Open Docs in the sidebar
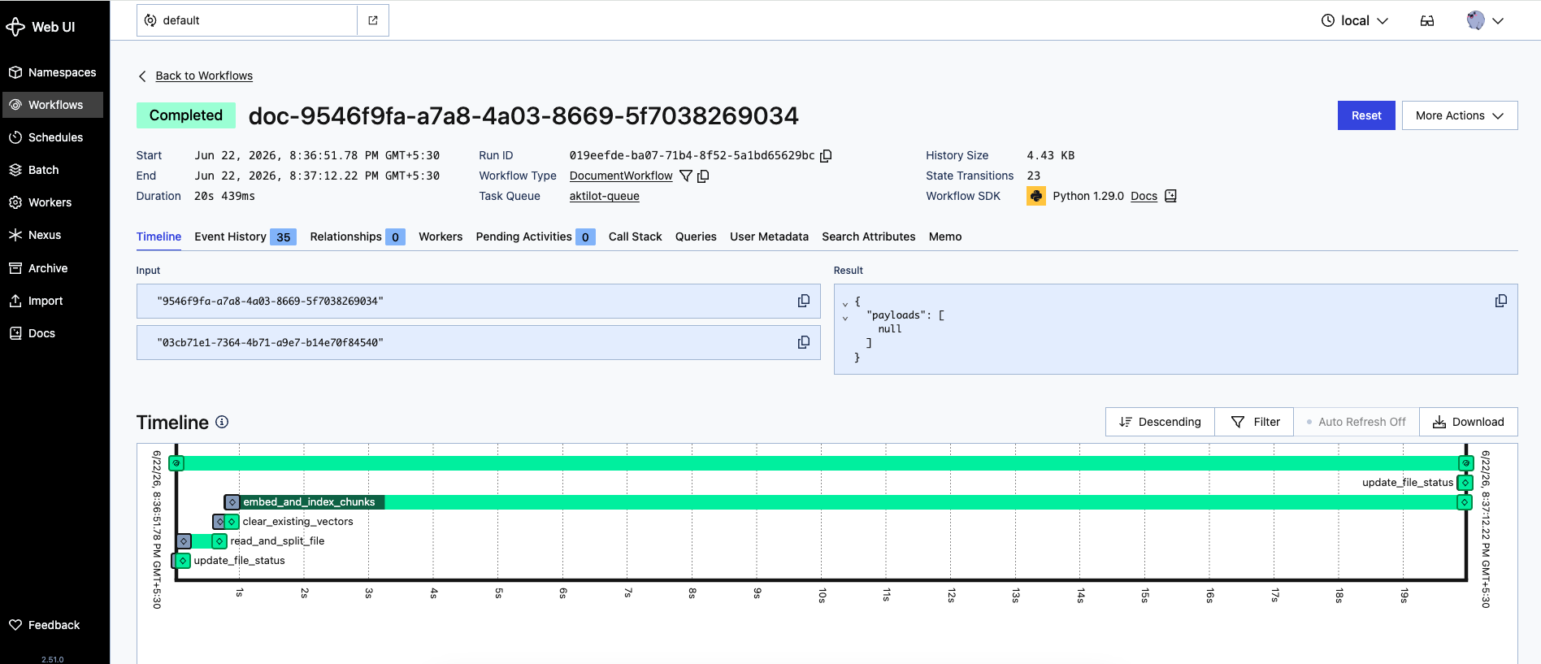The width and height of the screenshot is (1541, 664). (x=53, y=333)
